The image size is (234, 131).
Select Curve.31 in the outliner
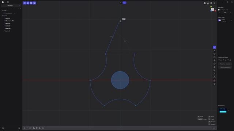(x=7, y=31)
